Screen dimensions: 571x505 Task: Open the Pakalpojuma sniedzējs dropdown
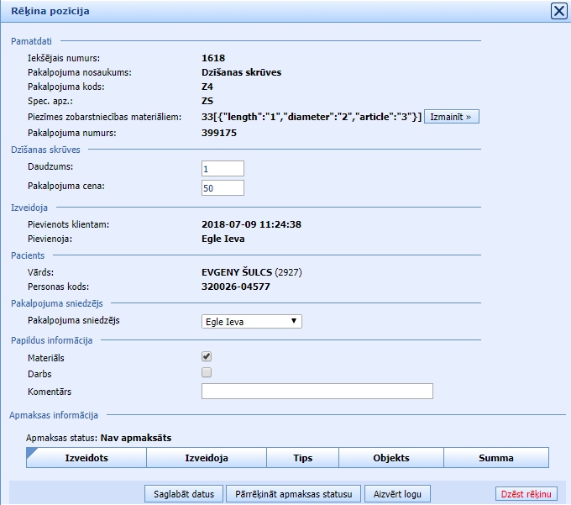click(x=251, y=321)
